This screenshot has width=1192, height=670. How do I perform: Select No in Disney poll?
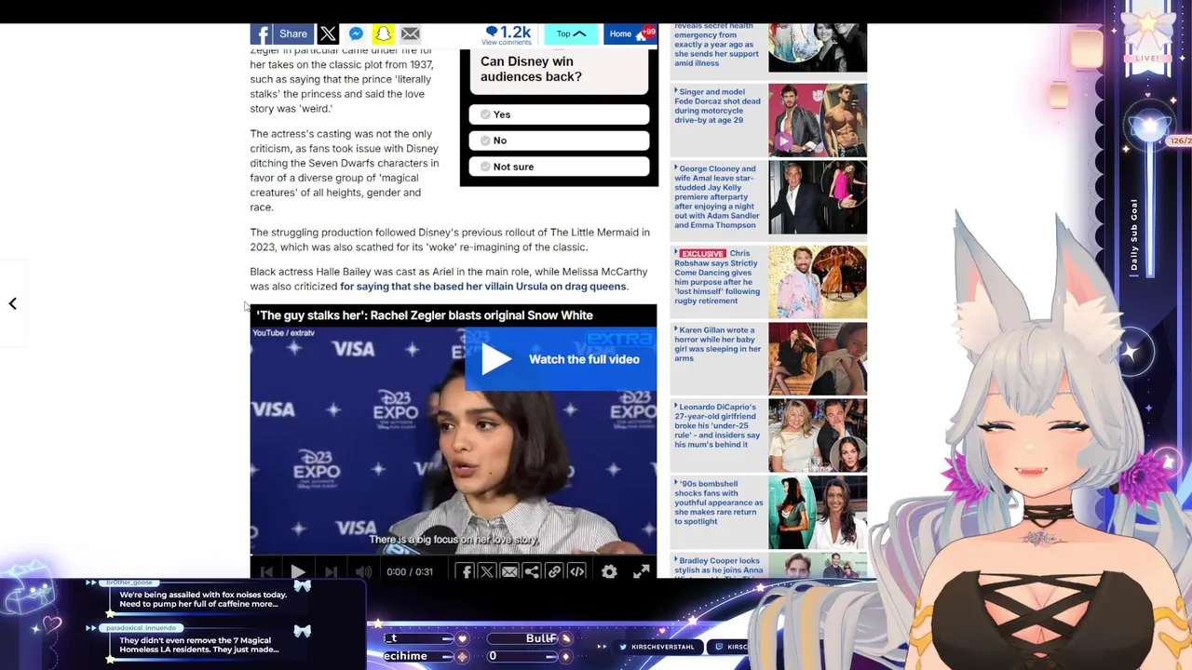[559, 141]
